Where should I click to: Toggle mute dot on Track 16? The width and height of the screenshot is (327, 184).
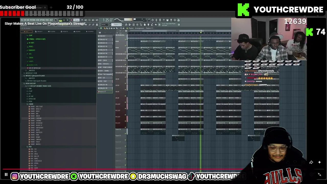pyautogui.click(x=125, y=134)
